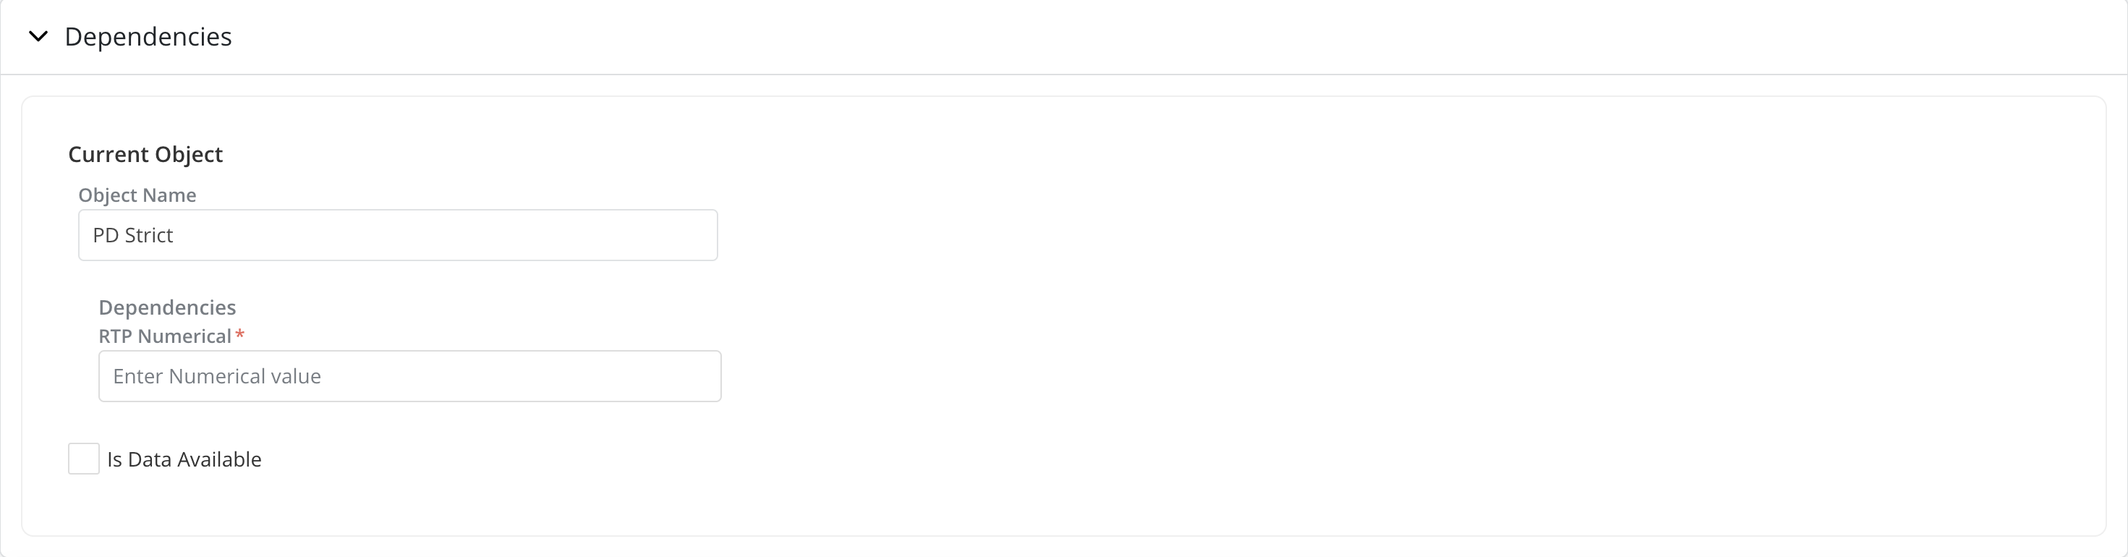
Task: Click right end of Object Name box
Action: coord(694,234)
